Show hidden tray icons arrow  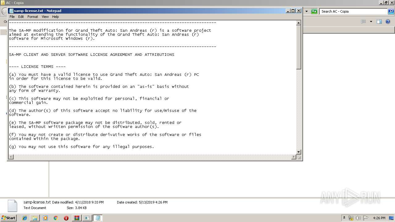pyautogui.click(x=344, y=218)
